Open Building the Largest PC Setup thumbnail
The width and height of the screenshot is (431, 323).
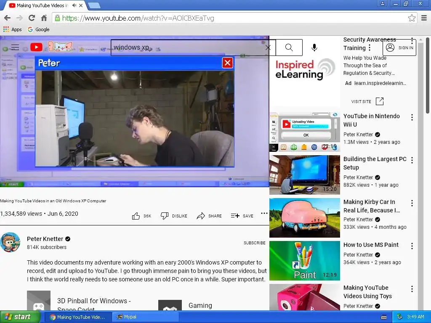point(305,175)
